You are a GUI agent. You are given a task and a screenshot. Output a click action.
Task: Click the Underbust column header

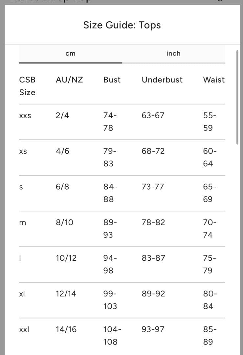[162, 80]
